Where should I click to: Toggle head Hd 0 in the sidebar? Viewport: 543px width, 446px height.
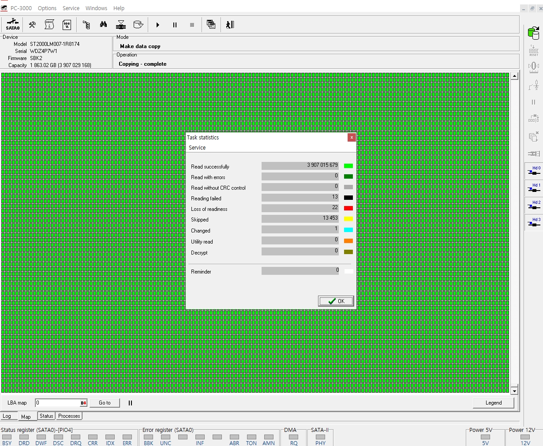tap(534, 172)
